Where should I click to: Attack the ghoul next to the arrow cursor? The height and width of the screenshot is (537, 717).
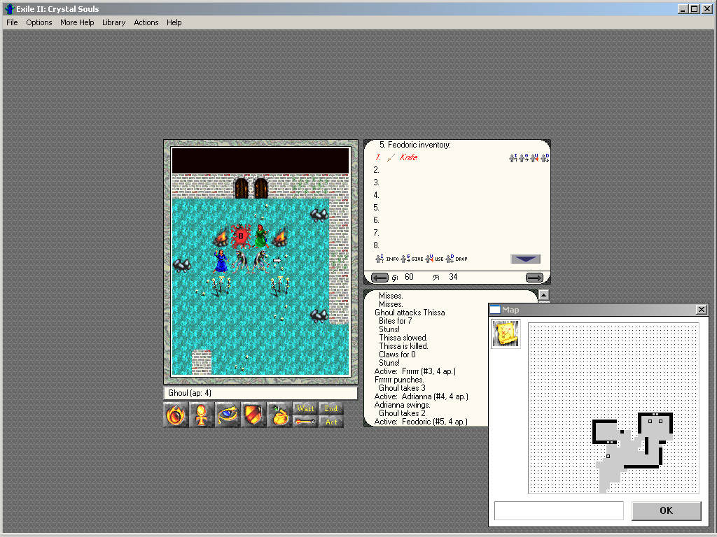pyautogui.click(x=260, y=262)
